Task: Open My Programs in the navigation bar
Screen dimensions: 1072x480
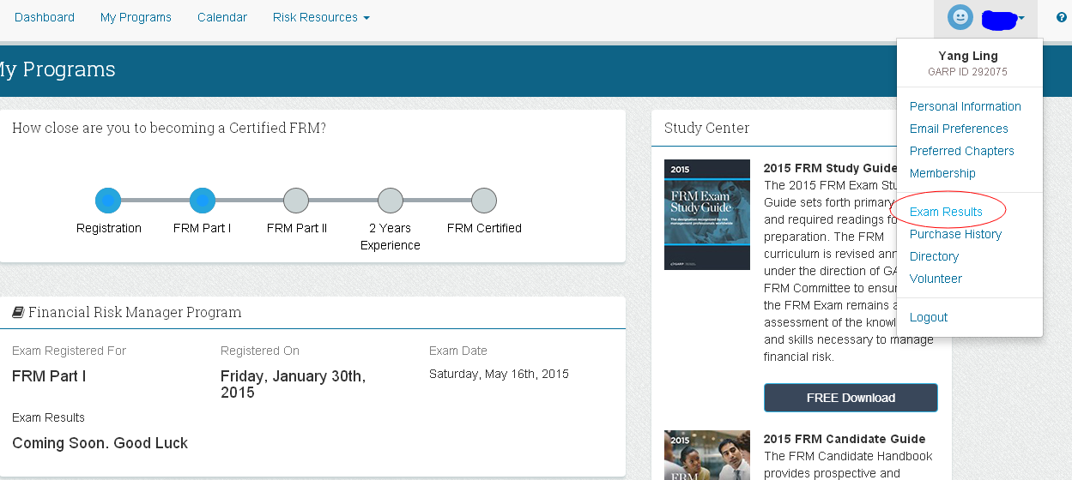Action: pos(136,17)
